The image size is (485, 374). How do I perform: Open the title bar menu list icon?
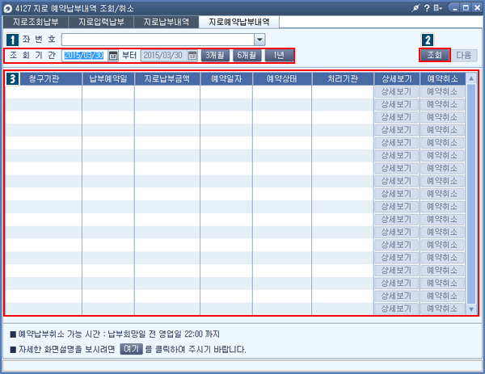pyautogui.click(x=437, y=8)
